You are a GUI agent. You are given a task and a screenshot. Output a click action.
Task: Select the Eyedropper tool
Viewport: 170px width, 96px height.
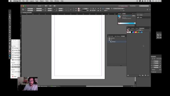(10, 45)
